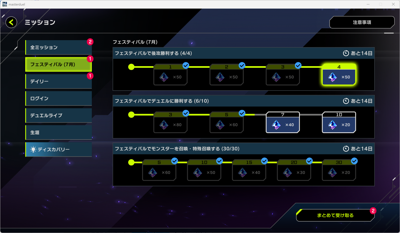This screenshot has width=400, height=233.
Task: Click the blue checkmark on 20-summons reward
Action: click(x=309, y=161)
